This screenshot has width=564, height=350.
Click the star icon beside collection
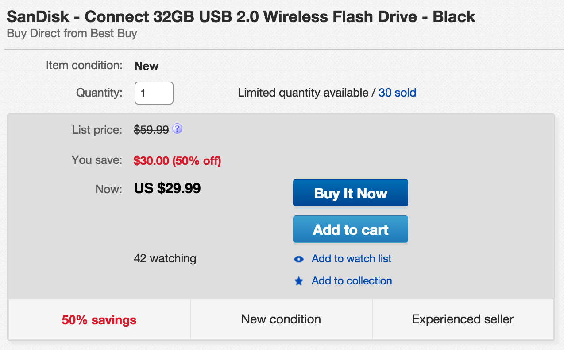pos(299,281)
